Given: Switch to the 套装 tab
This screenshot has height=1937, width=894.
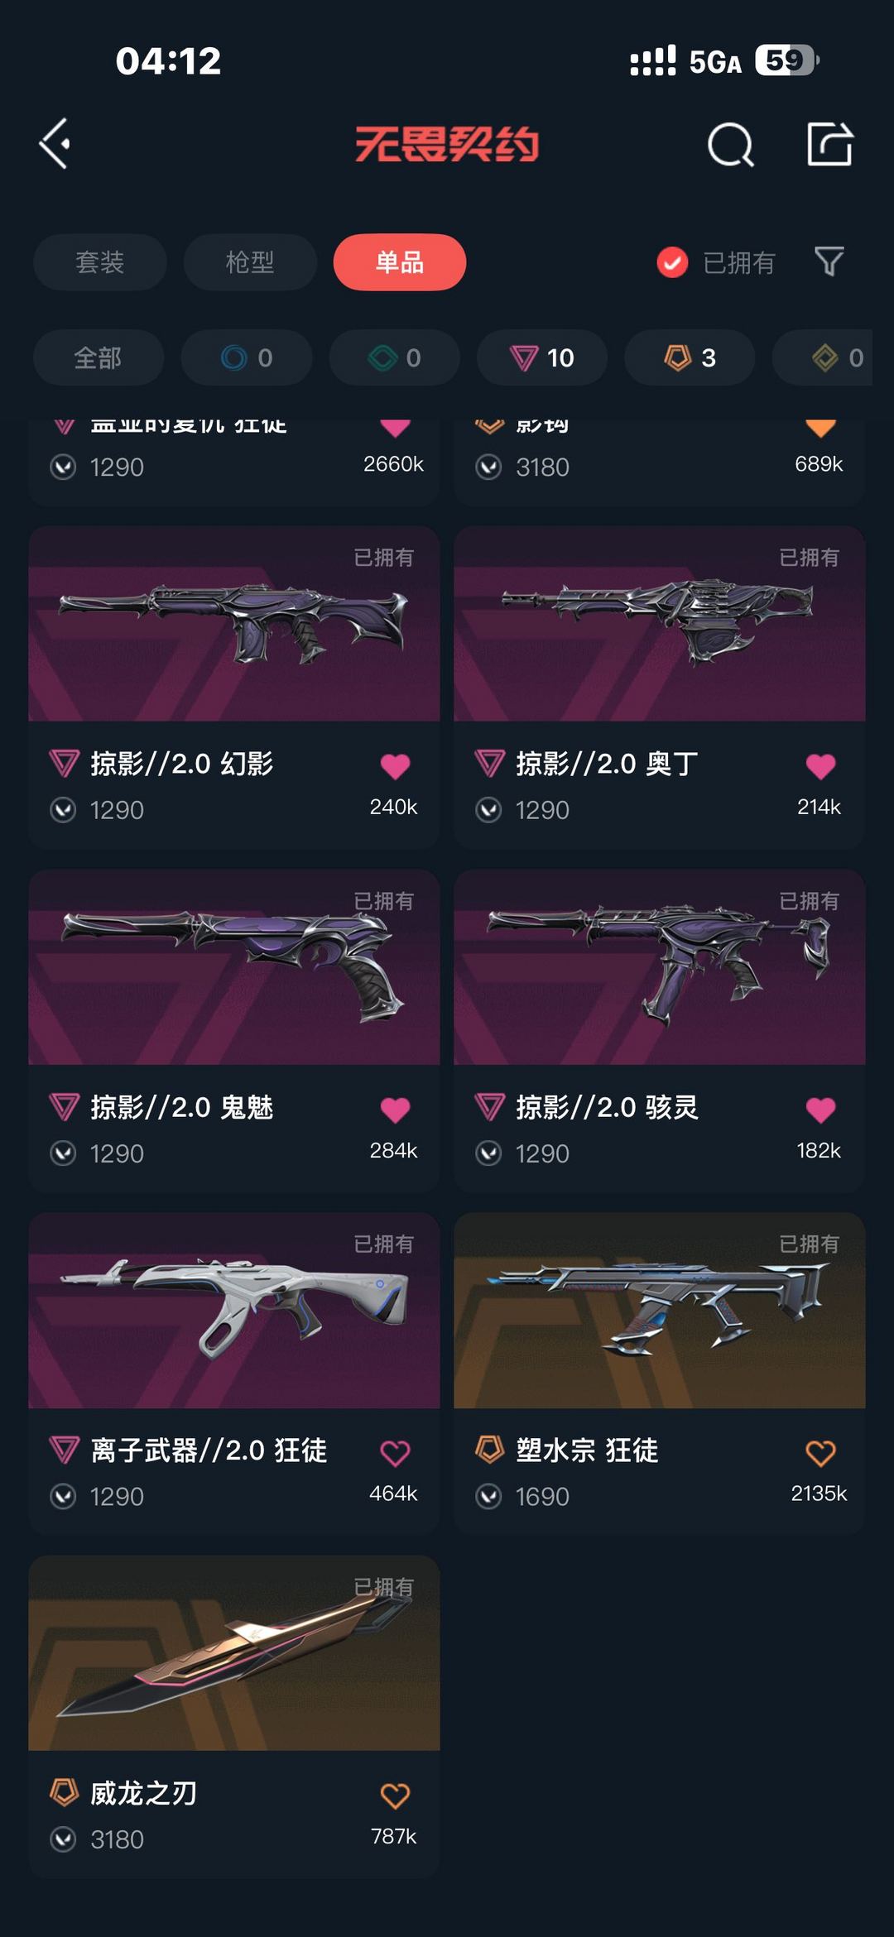Looking at the screenshot, I should [100, 262].
